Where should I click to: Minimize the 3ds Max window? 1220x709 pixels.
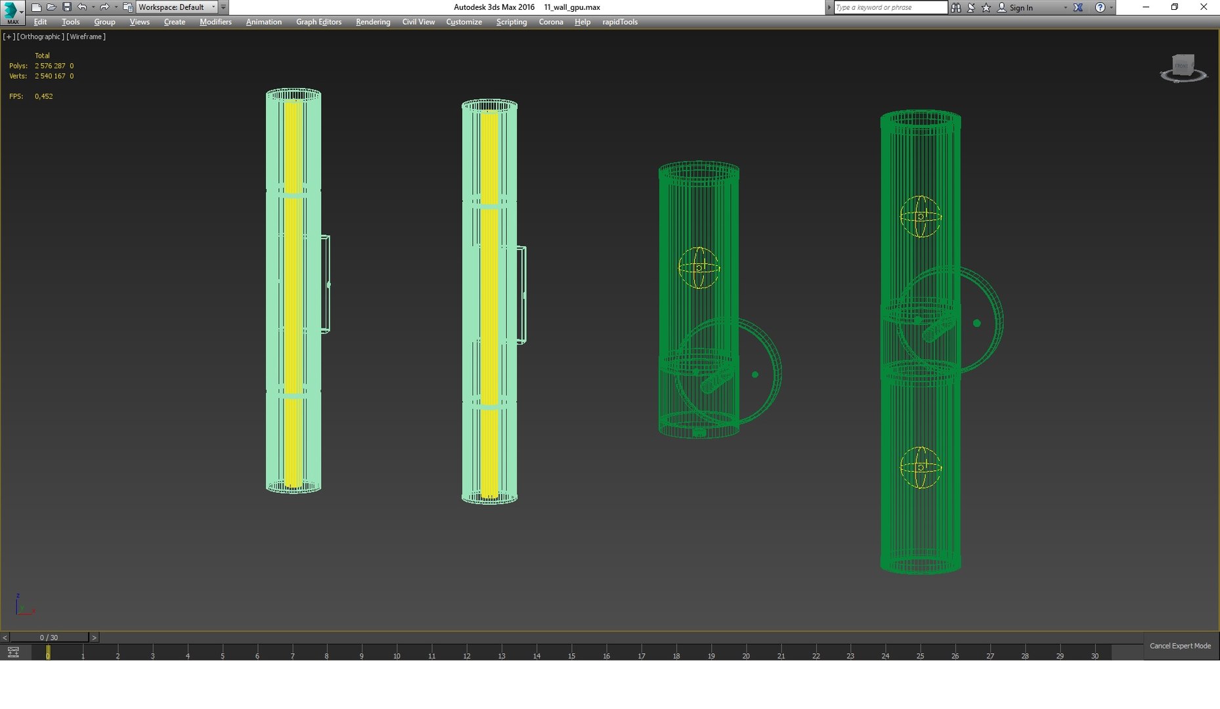[x=1146, y=7]
